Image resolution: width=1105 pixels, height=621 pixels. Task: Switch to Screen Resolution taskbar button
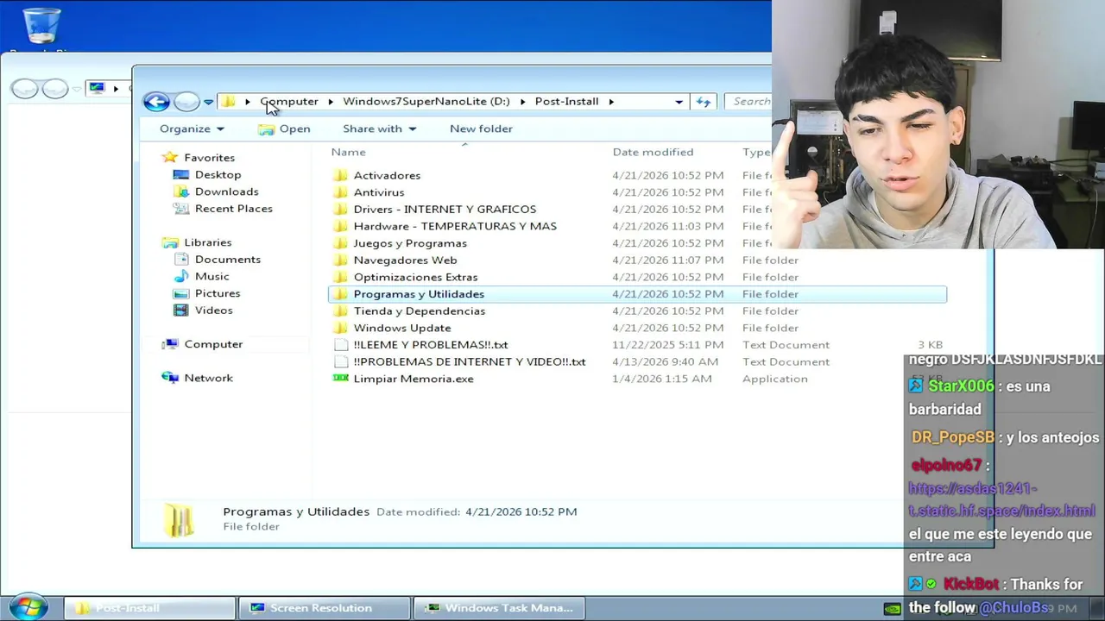click(324, 608)
